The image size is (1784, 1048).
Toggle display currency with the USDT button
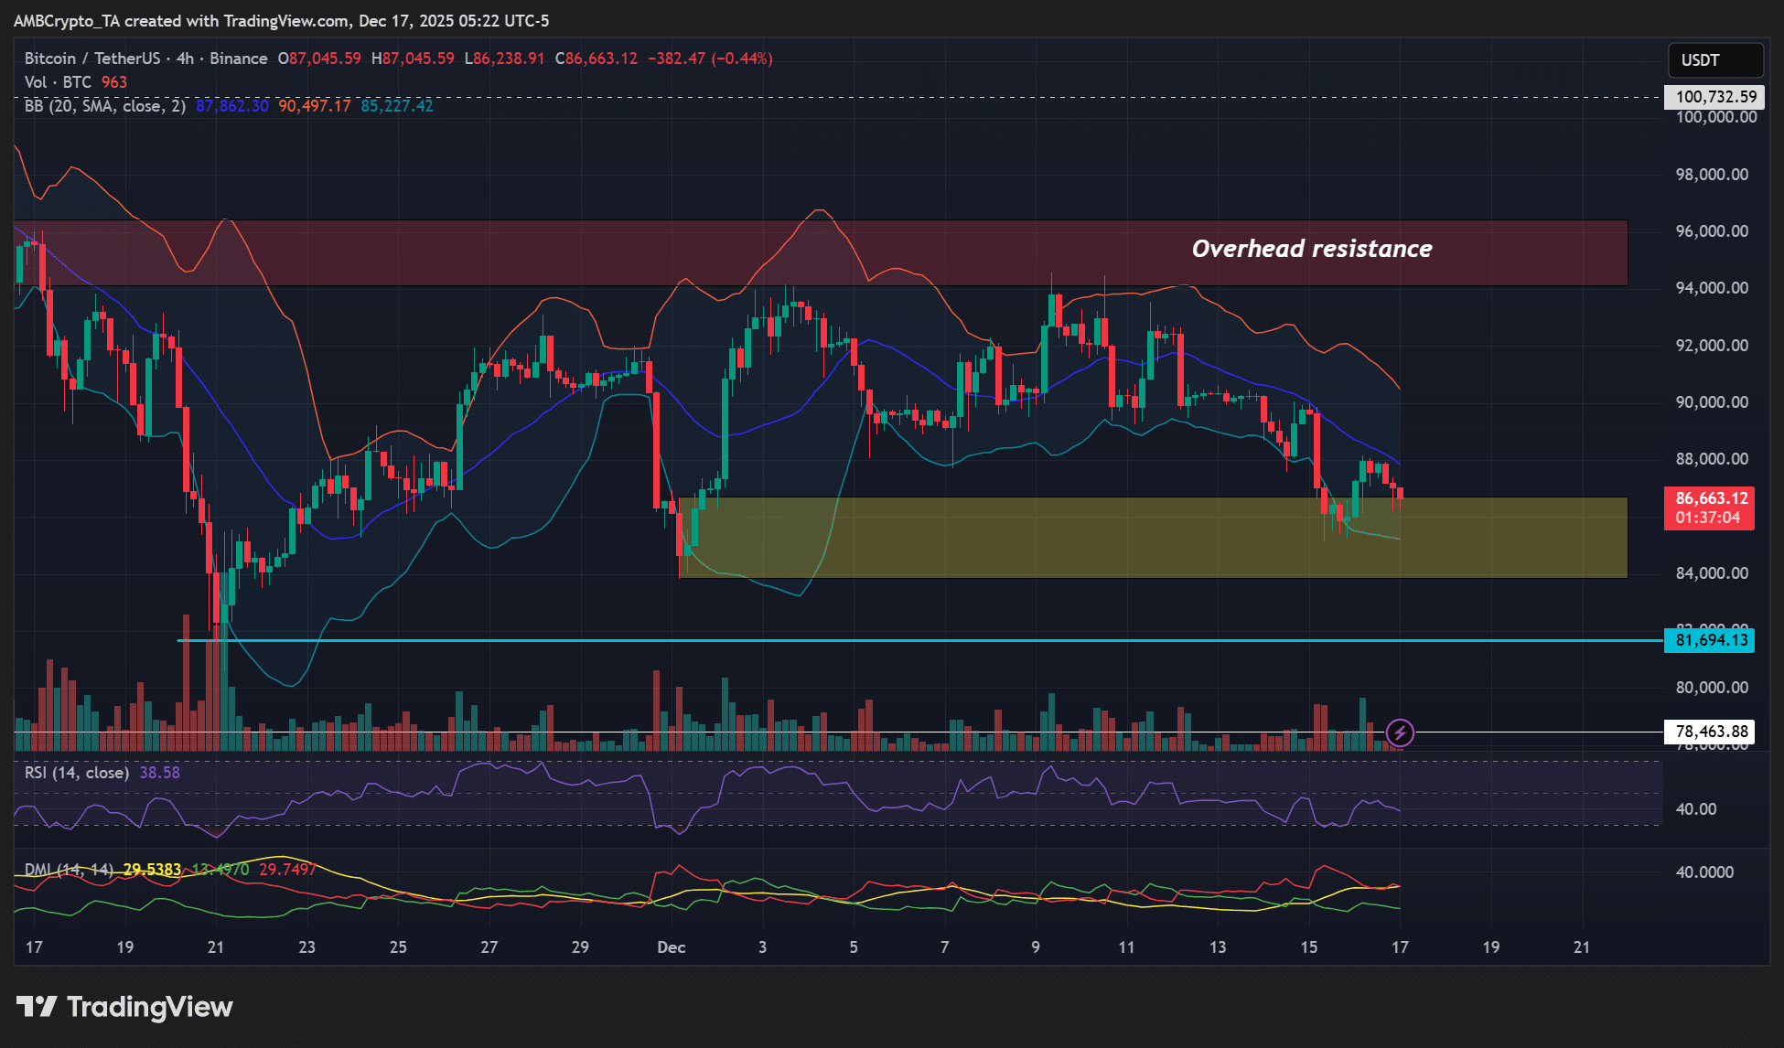pos(1715,60)
